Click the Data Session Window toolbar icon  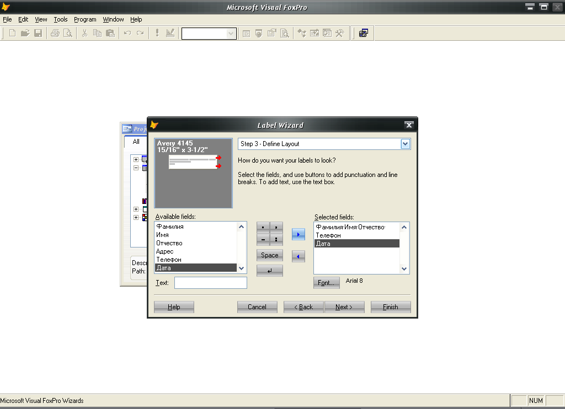click(259, 34)
